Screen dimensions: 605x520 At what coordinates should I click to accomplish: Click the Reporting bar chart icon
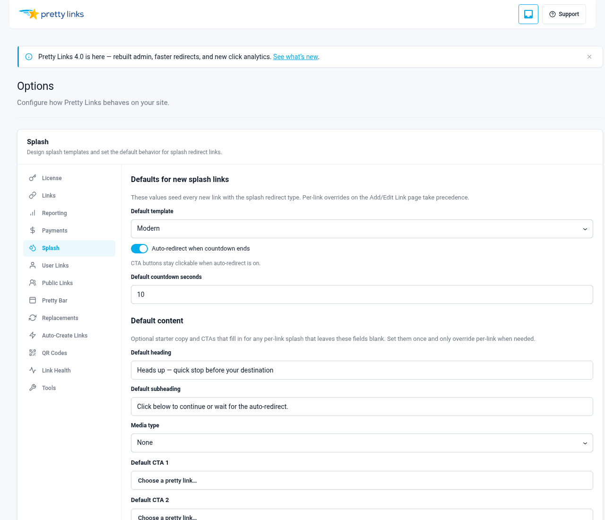point(33,213)
